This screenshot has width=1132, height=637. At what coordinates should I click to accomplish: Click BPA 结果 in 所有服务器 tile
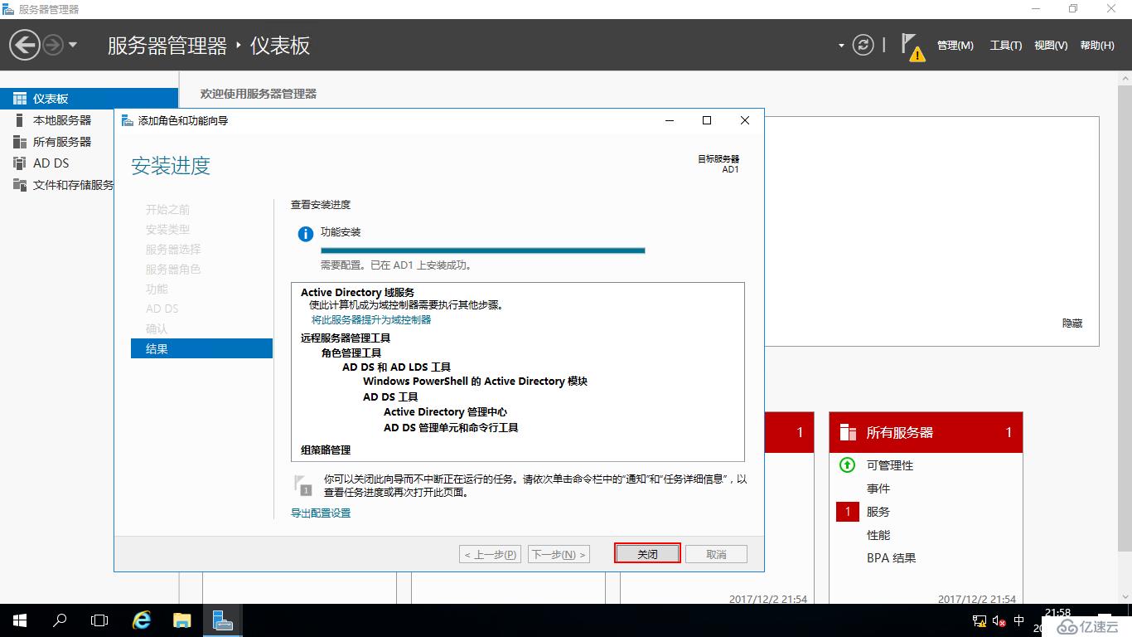point(892,558)
